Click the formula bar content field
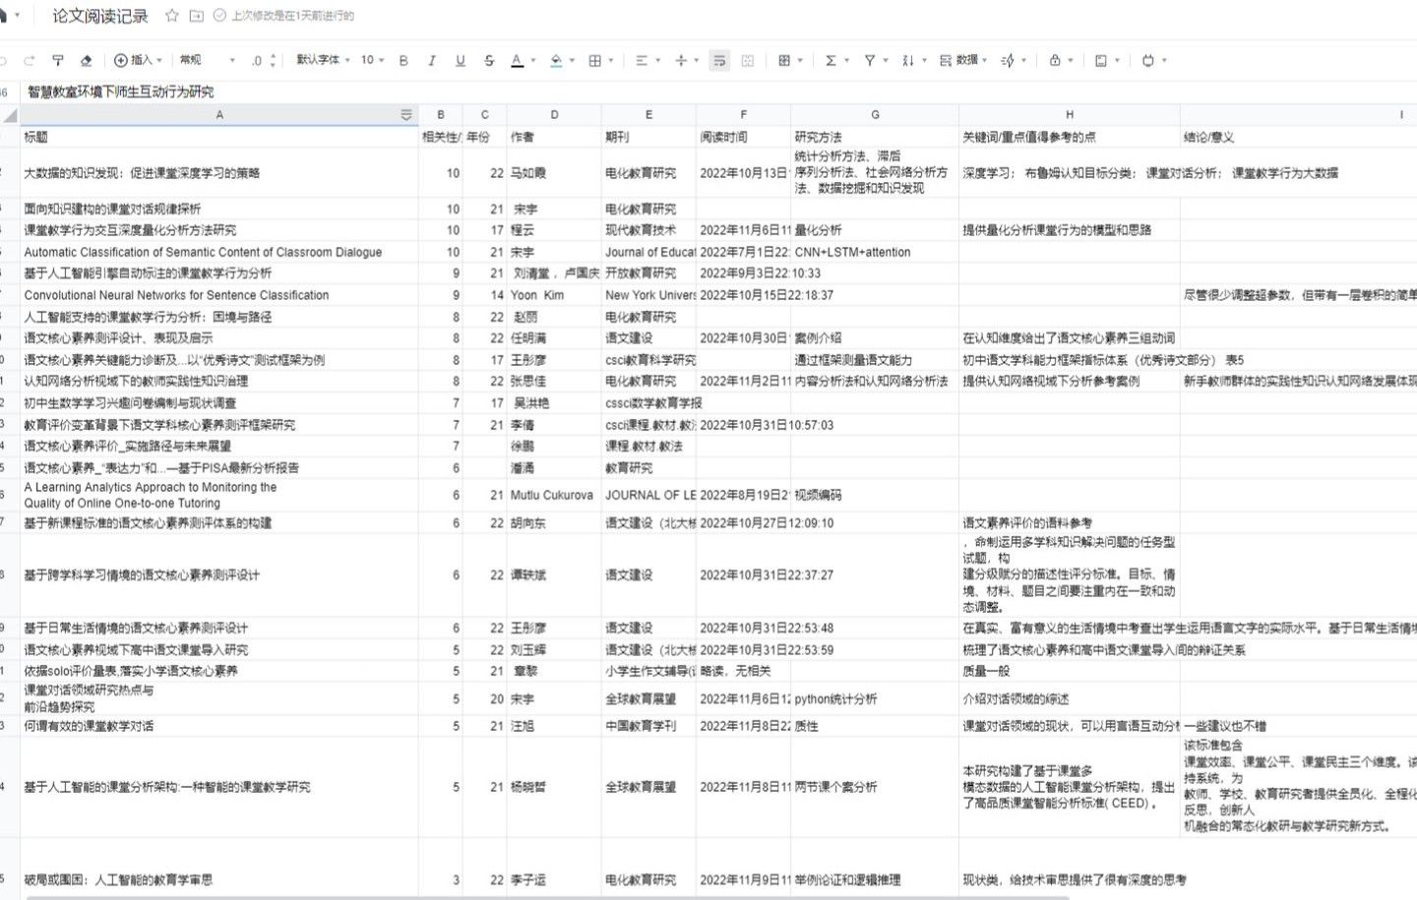 (x=718, y=91)
